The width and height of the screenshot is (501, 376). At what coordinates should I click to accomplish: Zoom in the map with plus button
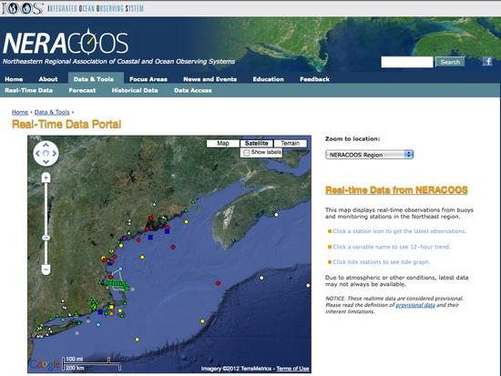[46, 178]
